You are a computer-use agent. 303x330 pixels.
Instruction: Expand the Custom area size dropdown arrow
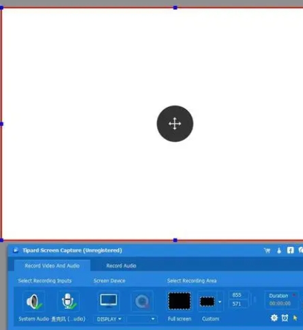[220, 302]
